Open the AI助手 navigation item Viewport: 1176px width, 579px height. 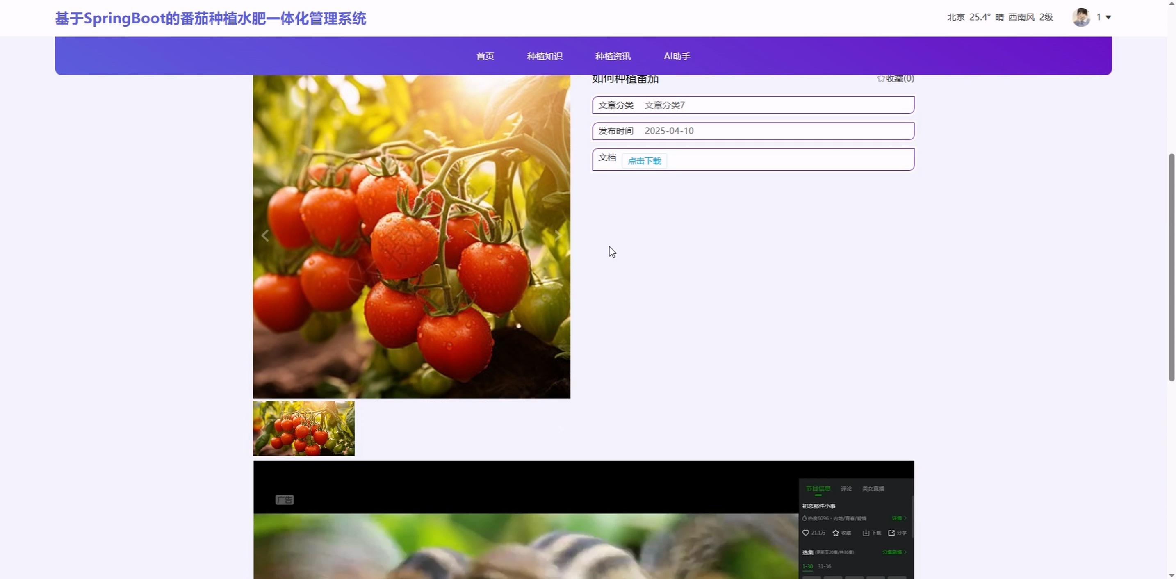tap(677, 56)
